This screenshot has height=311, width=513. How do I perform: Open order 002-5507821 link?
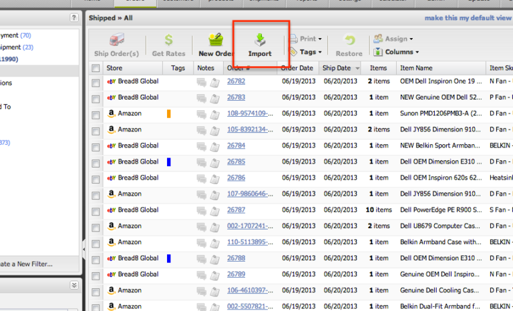click(250, 306)
